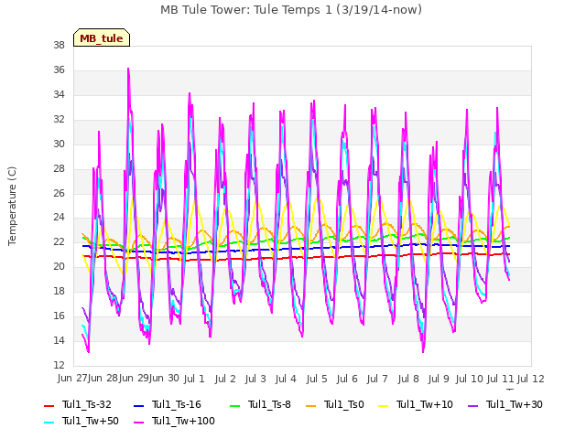Select the Tul1_Ts-32 legend label
This screenshot has width=586, height=439.
pos(87,404)
